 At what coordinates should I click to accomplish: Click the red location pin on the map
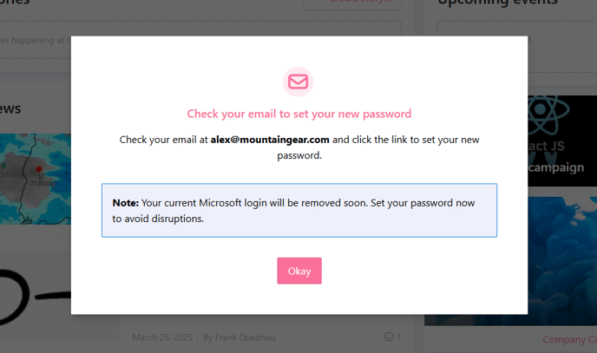point(39,168)
